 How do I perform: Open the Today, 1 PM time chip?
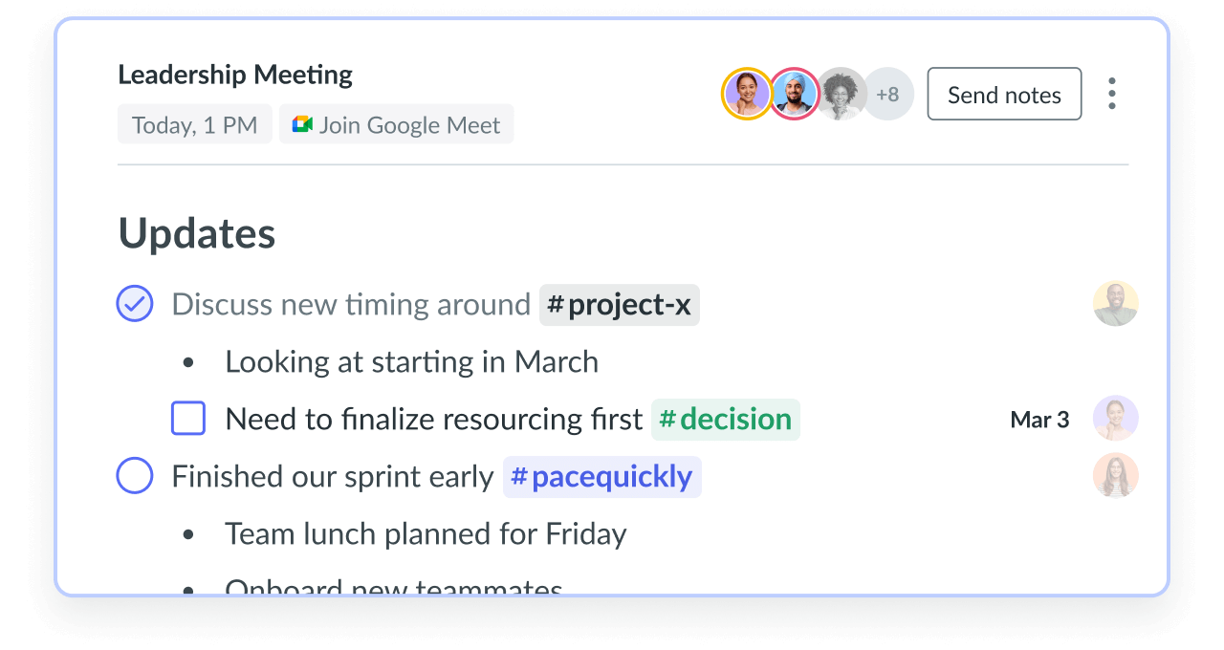click(195, 124)
